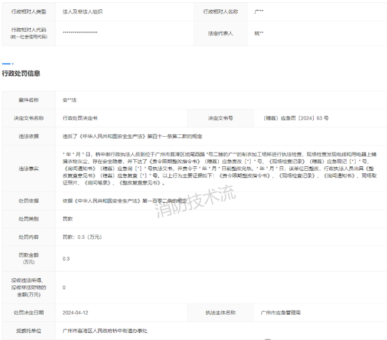The width and height of the screenshot is (387, 340).
Task: Click the 行政处罚信息 section heading
Action: [21, 74]
